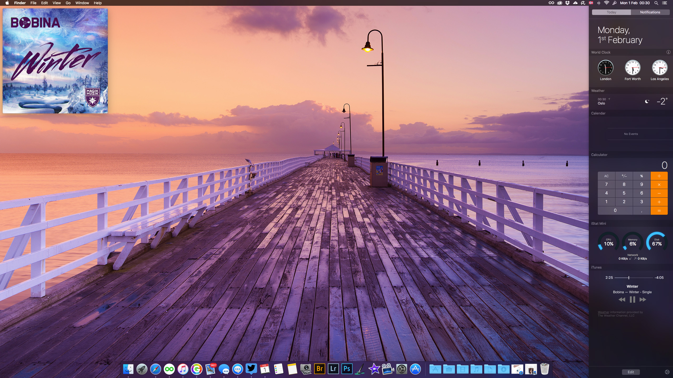Open the Norwegian flag input source menu
This screenshot has width=673, height=378.
(591, 3)
